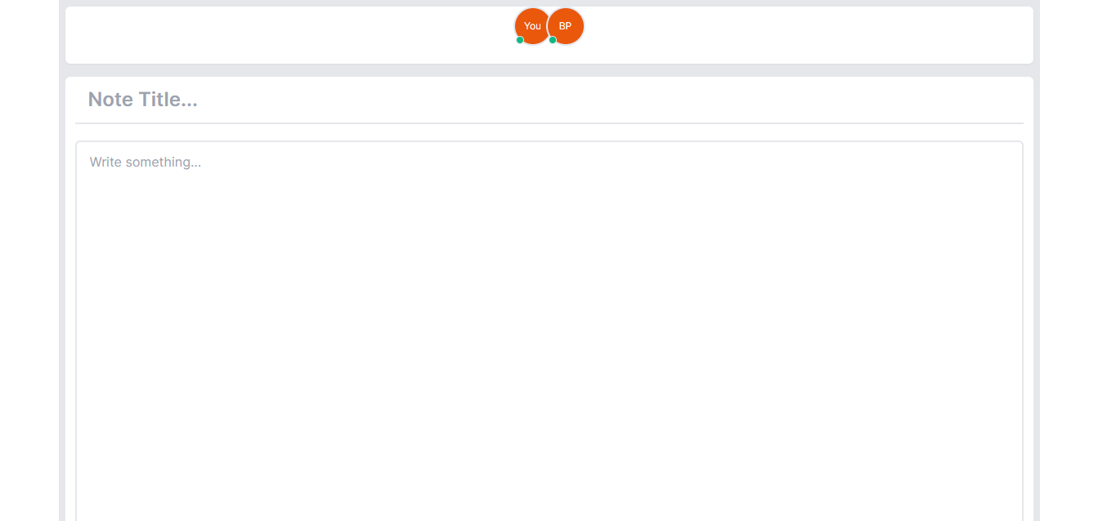Focus the Note Title field
1098x521 pixels.
pos(549,100)
